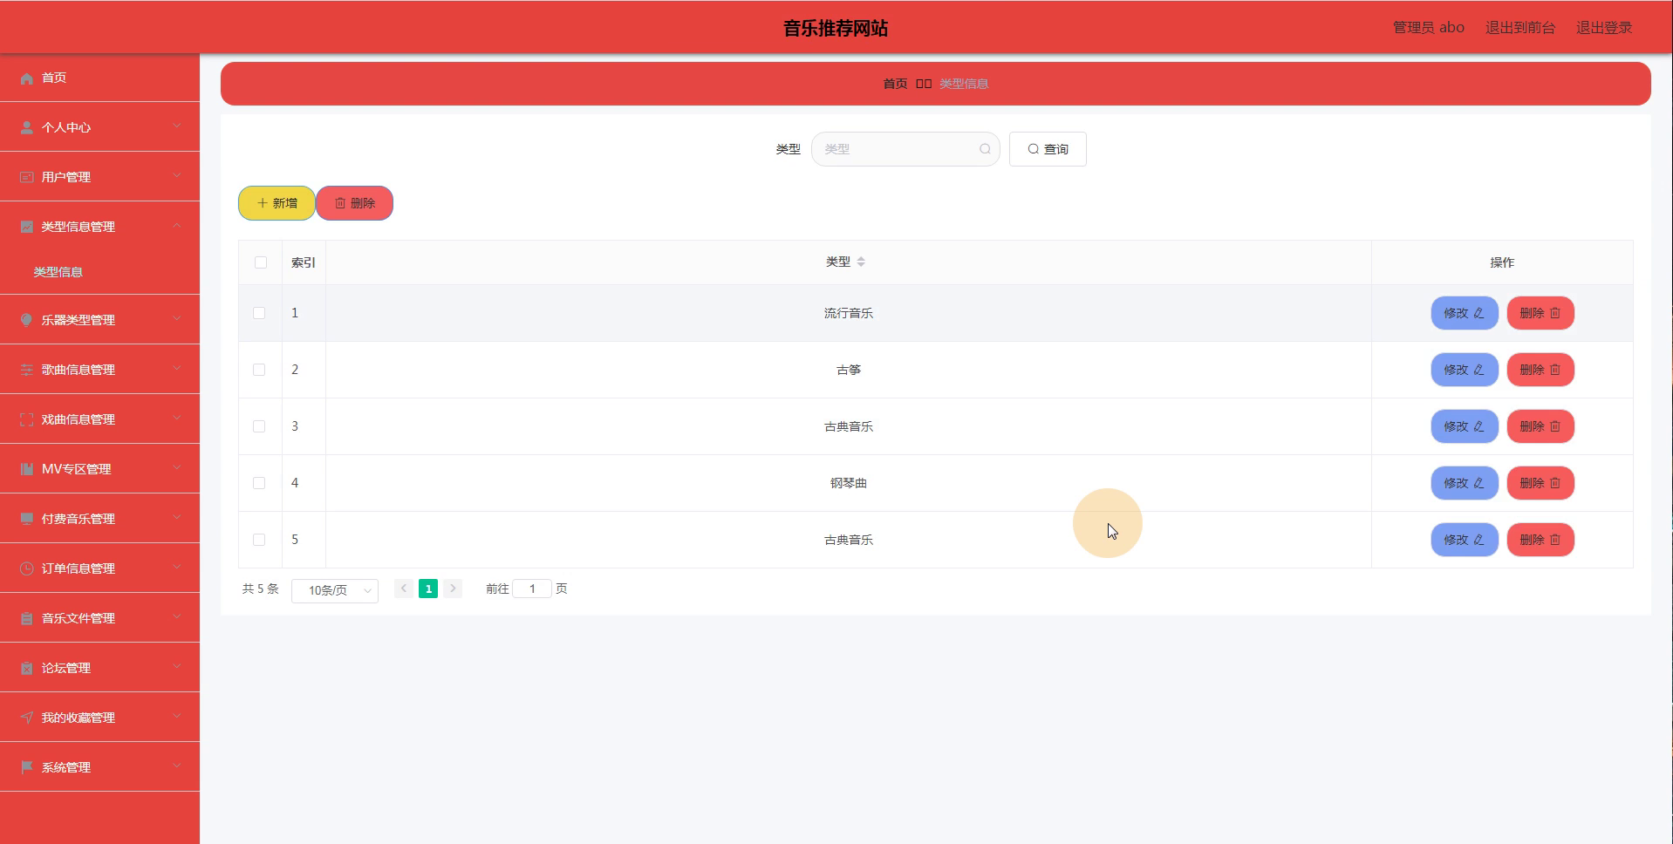Click the plus icon on 新增 button
Screen dimensions: 1673x844
coord(262,203)
